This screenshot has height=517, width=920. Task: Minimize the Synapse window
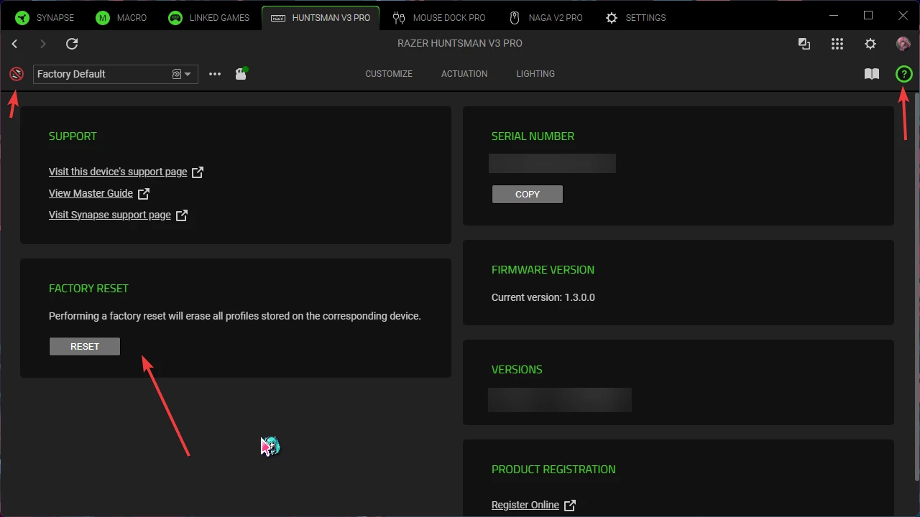click(x=833, y=15)
